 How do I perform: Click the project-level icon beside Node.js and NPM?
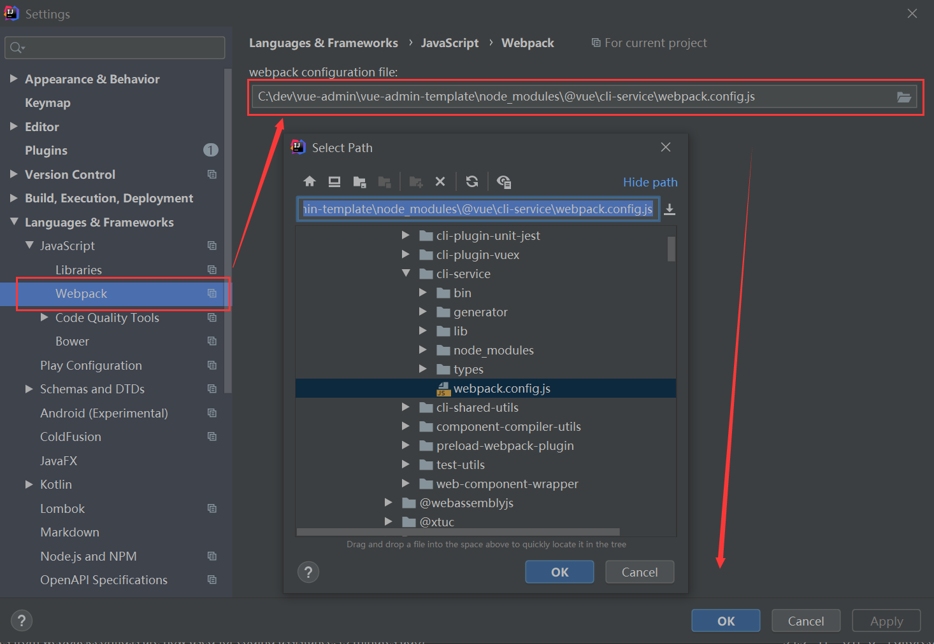click(x=212, y=556)
